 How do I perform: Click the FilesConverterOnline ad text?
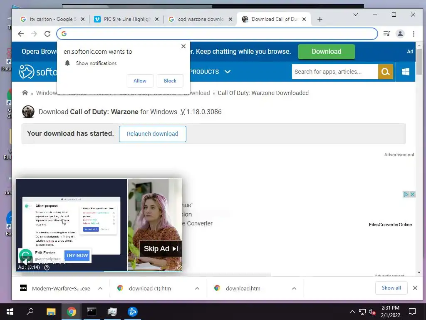(x=390, y=225)
